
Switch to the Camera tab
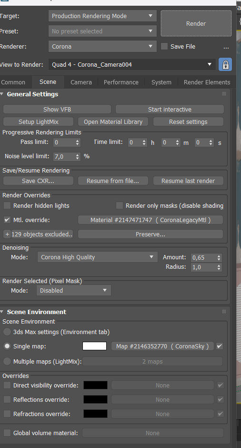point(81,82)
